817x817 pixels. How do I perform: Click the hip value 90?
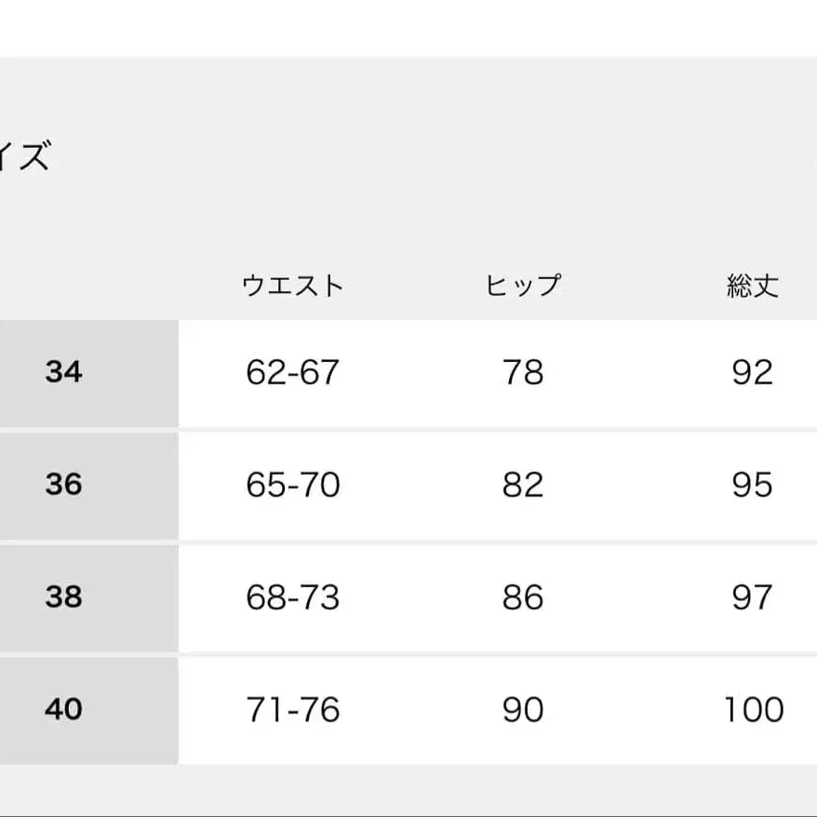tap(522, 711)
